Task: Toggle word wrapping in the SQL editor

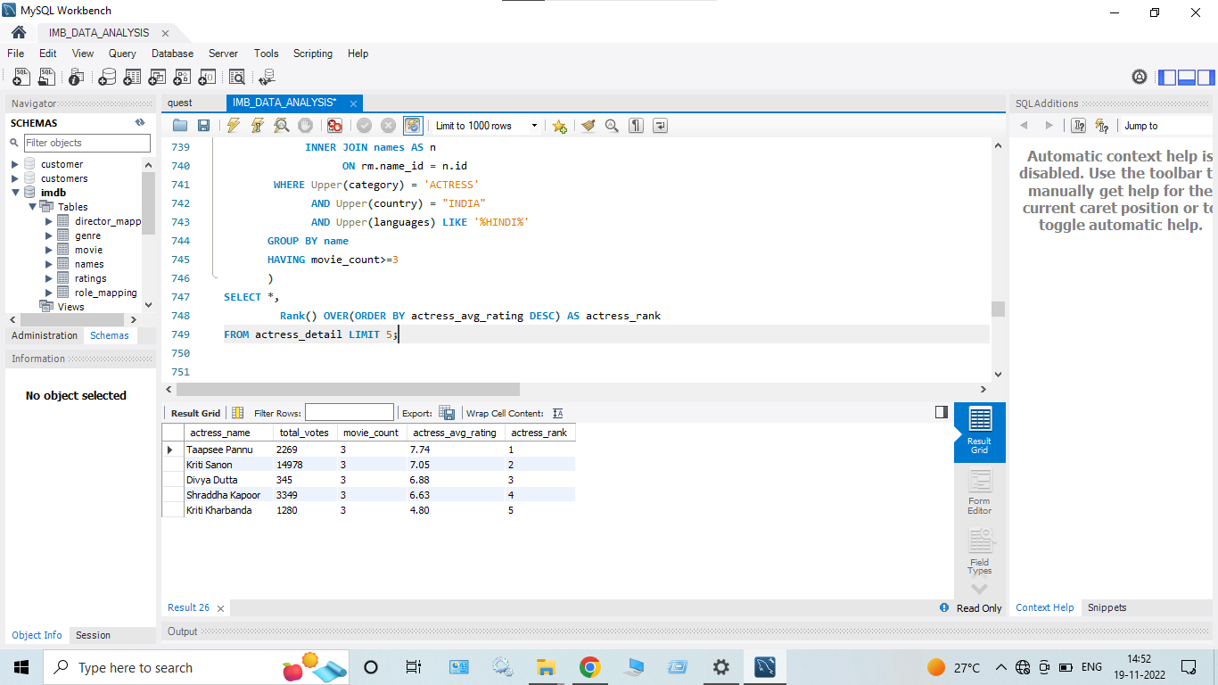Action: tap(660, 125)
